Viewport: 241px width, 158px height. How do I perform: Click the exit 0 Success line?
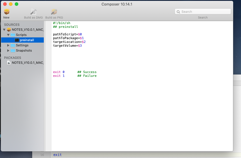(x=75, y=72)
